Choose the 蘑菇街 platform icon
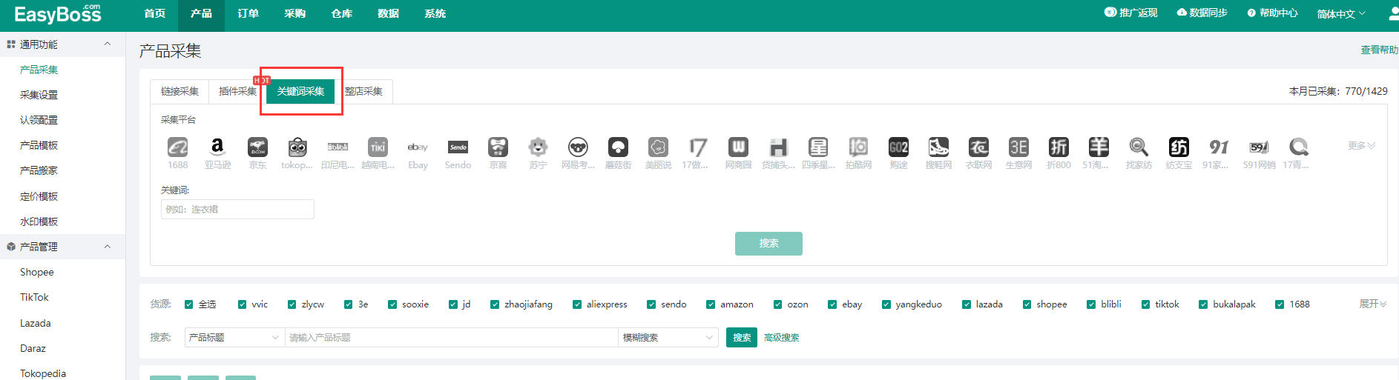 click(x=618, y=147)
